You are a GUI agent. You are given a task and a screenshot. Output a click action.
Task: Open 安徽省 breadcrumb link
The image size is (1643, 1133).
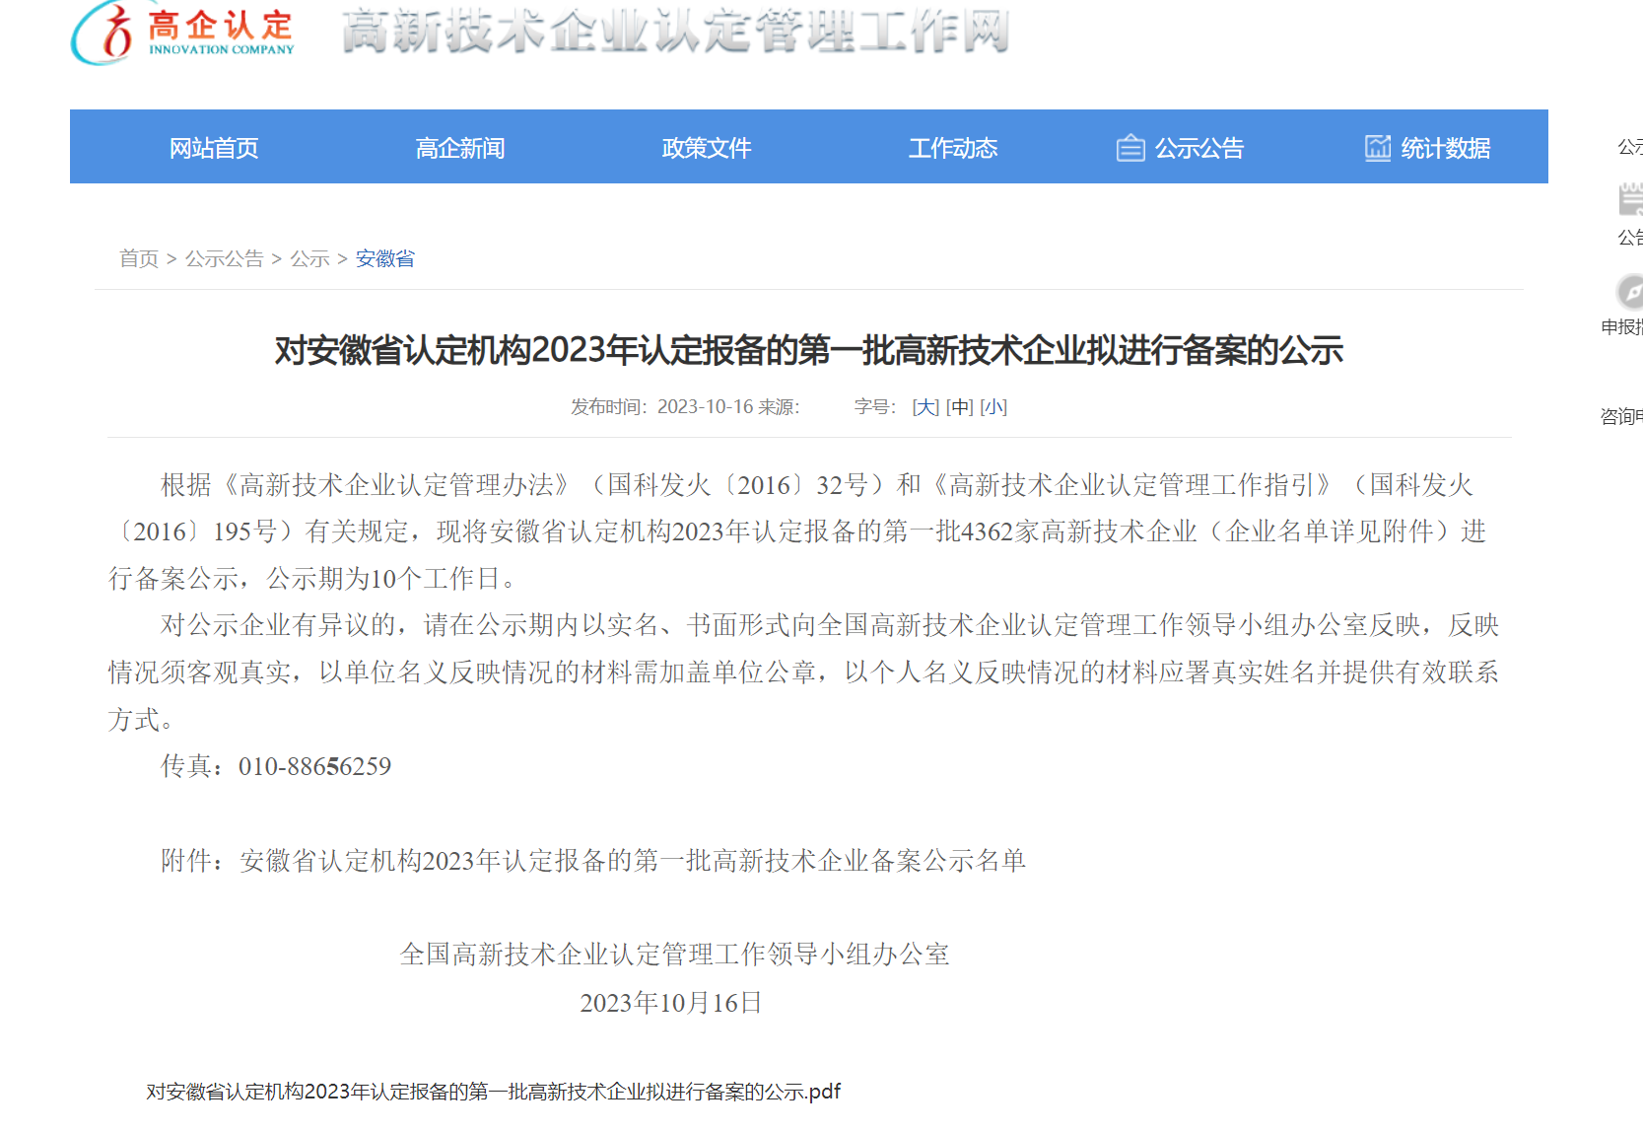(385, 258)
